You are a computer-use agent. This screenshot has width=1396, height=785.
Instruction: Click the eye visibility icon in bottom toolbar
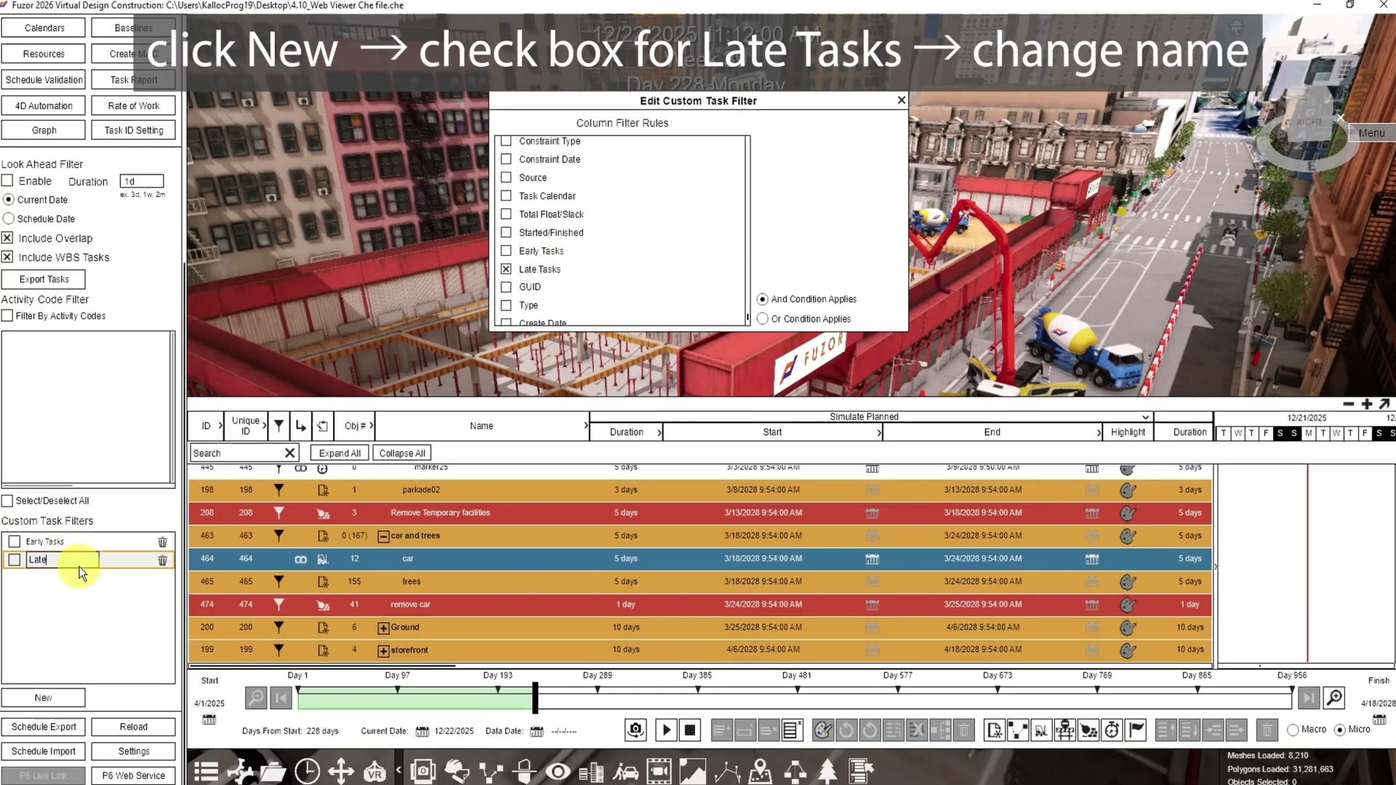(x=558, y=771)
